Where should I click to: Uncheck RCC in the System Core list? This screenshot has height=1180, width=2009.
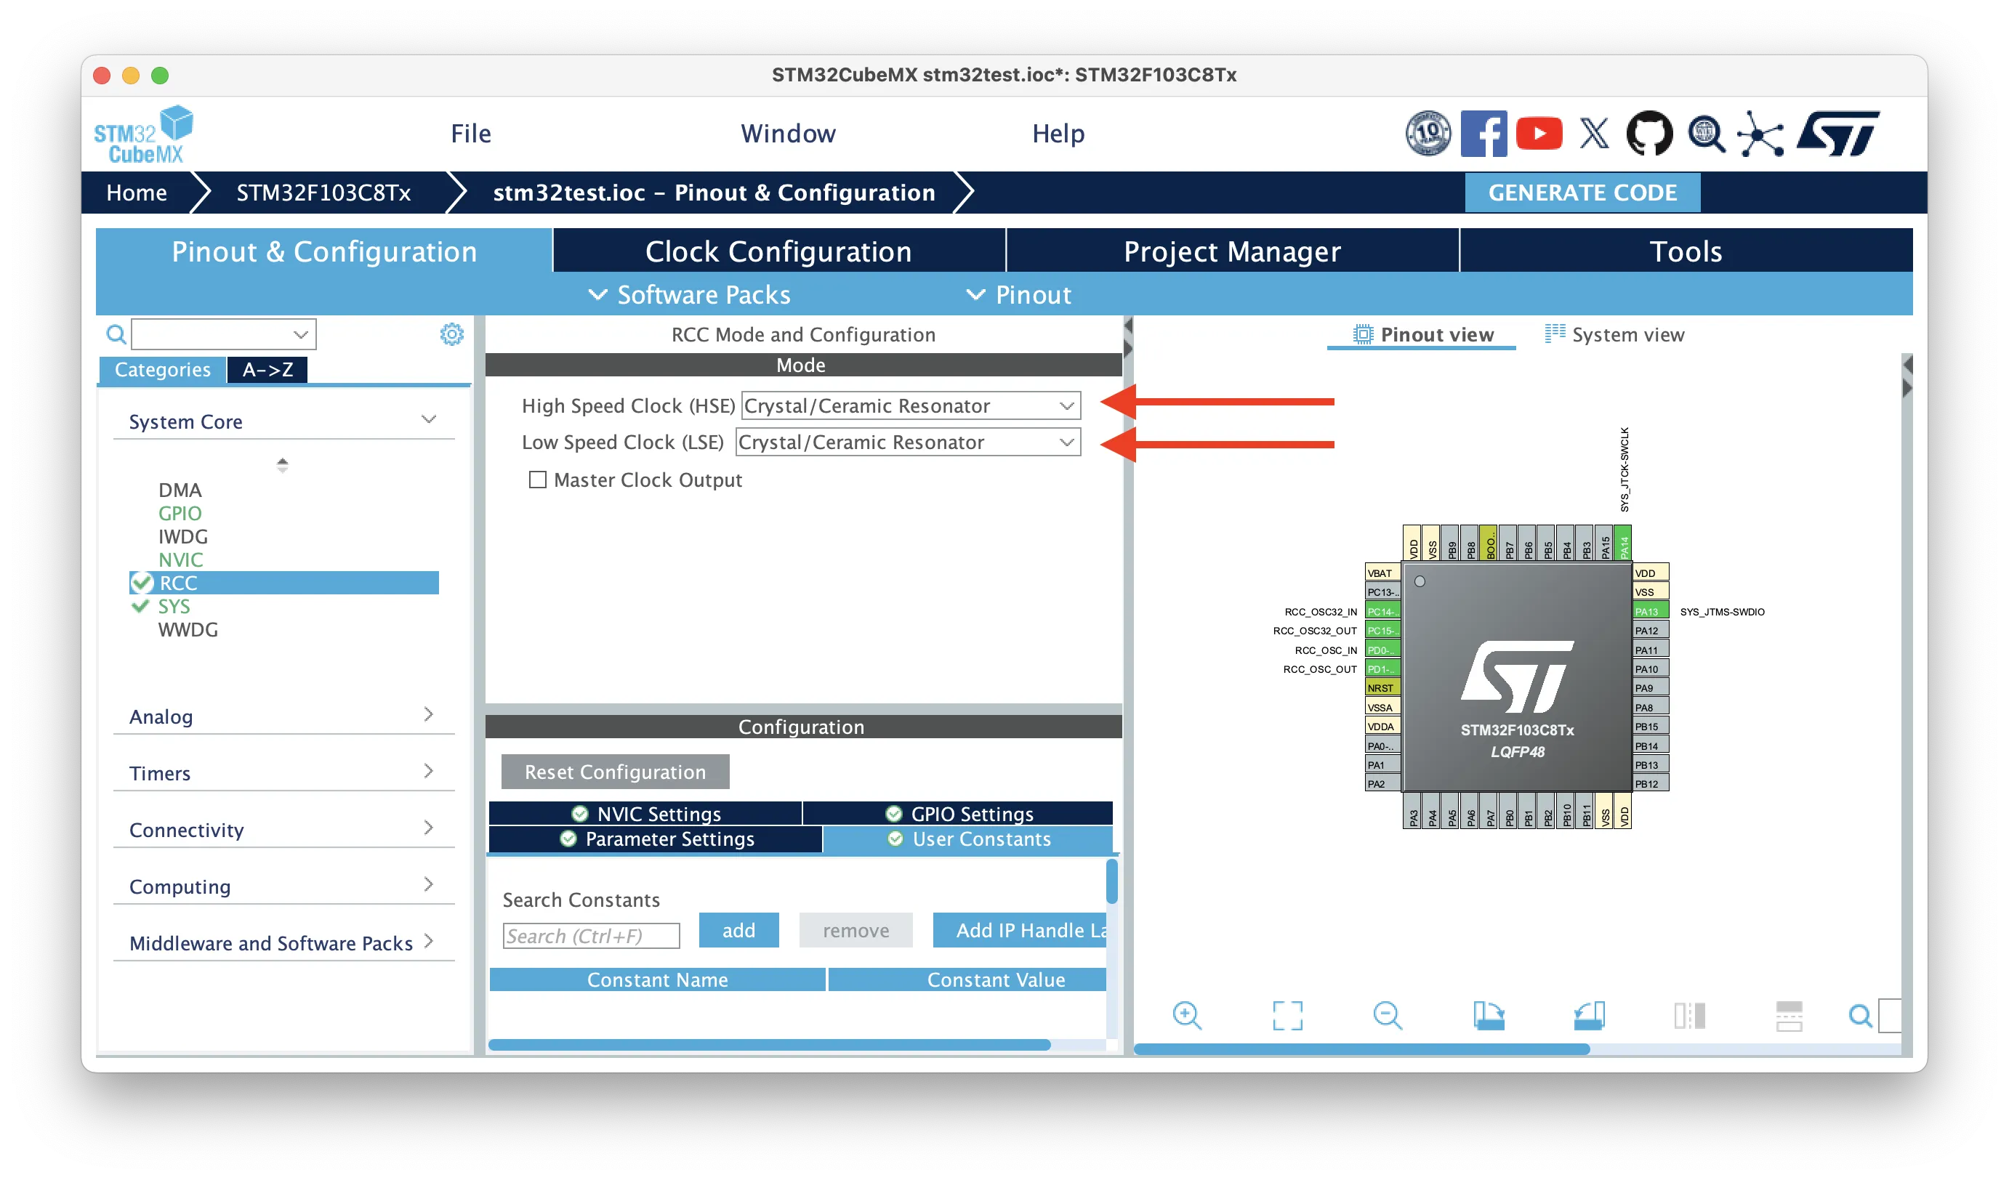pyautogui.click(x=142, y=583)
